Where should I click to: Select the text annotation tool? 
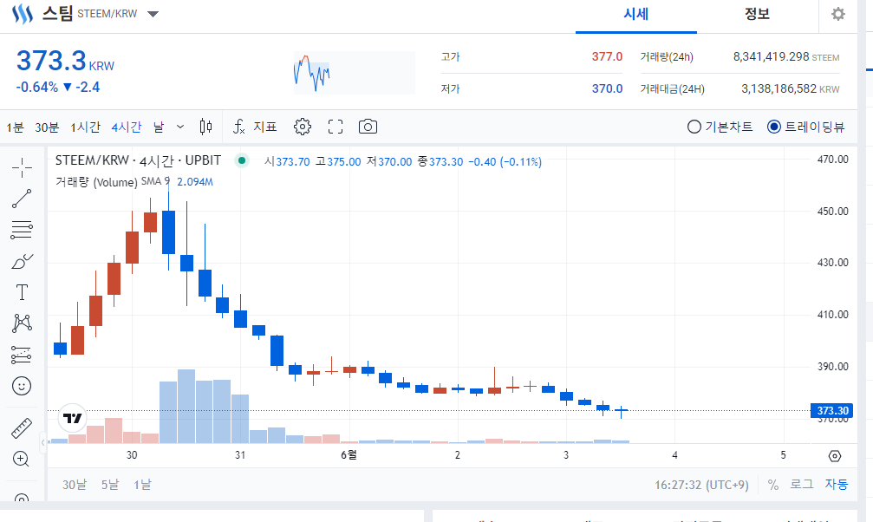pos(22,292)
